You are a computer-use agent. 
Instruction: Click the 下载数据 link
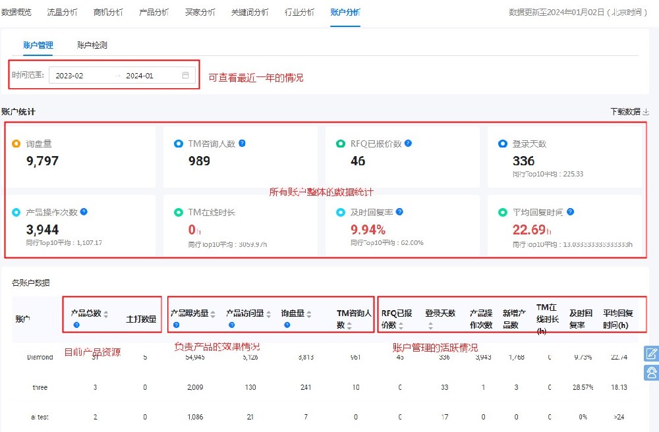626,112
